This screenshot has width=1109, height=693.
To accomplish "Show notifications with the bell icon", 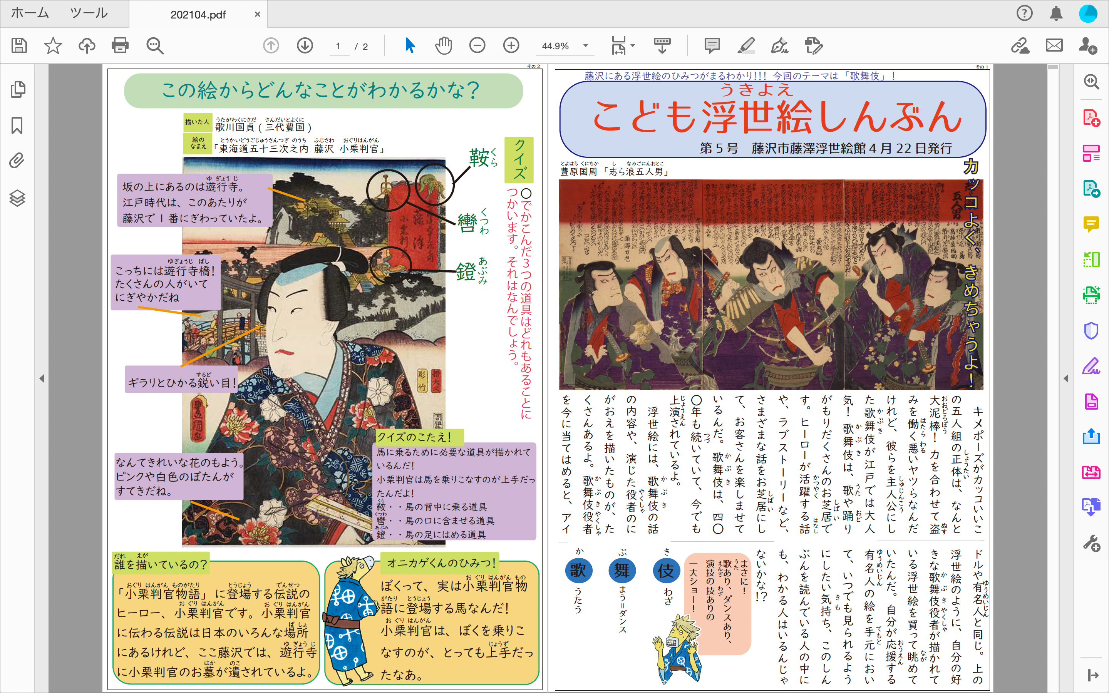I will pos(1056,13).
